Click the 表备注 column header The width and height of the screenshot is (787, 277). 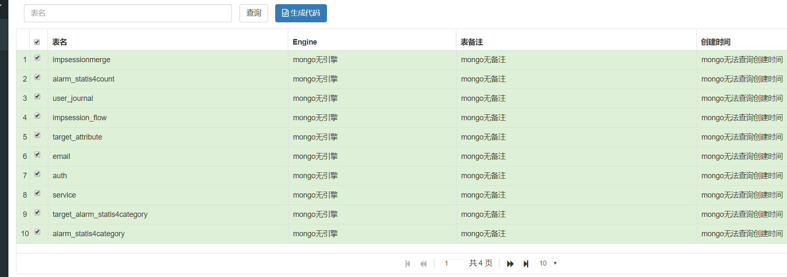tap(471, 42)
